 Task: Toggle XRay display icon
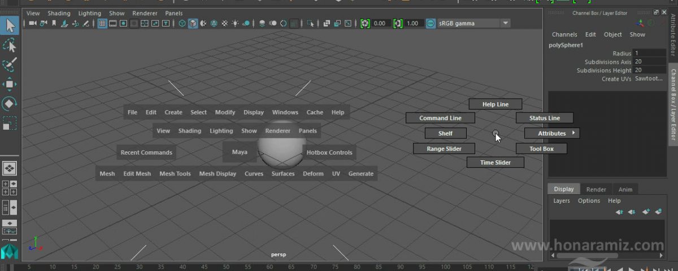click(326, 23)
